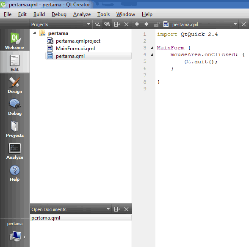Go forward in editor history
Image resolution: width=249 pixels, height=247 pixels.
click(146, 24)
